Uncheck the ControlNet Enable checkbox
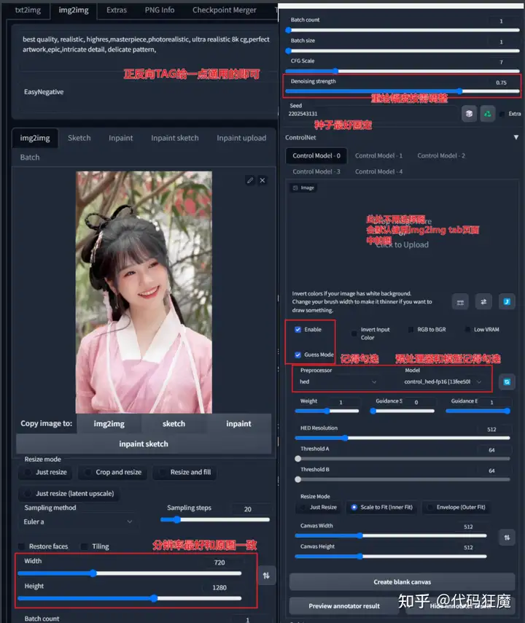 [297, 330]
